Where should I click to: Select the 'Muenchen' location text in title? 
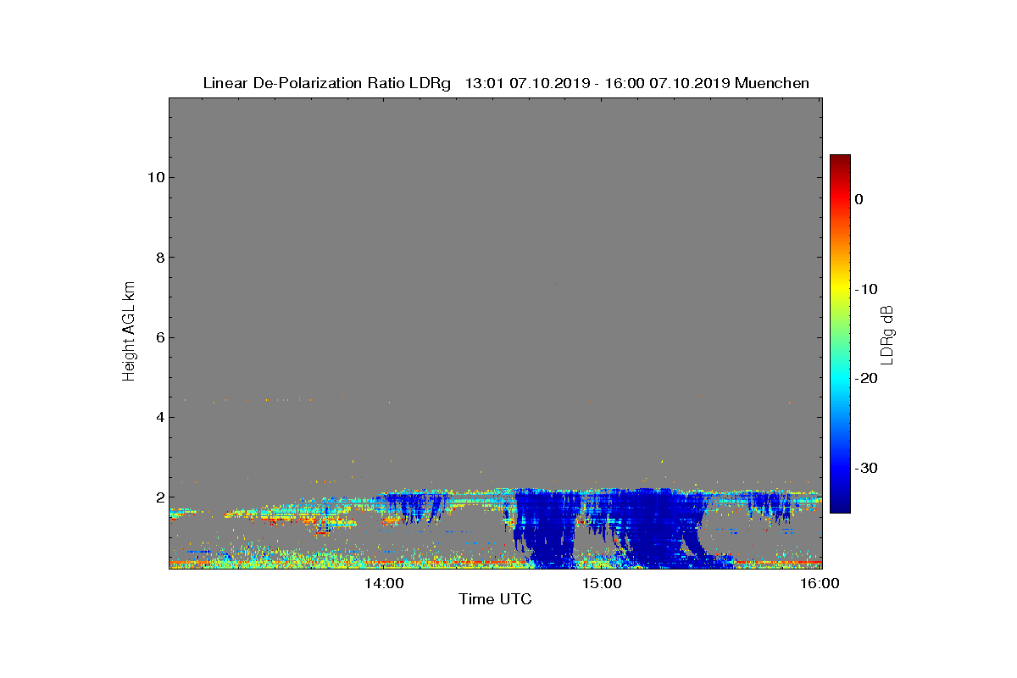tap(772, 83)
